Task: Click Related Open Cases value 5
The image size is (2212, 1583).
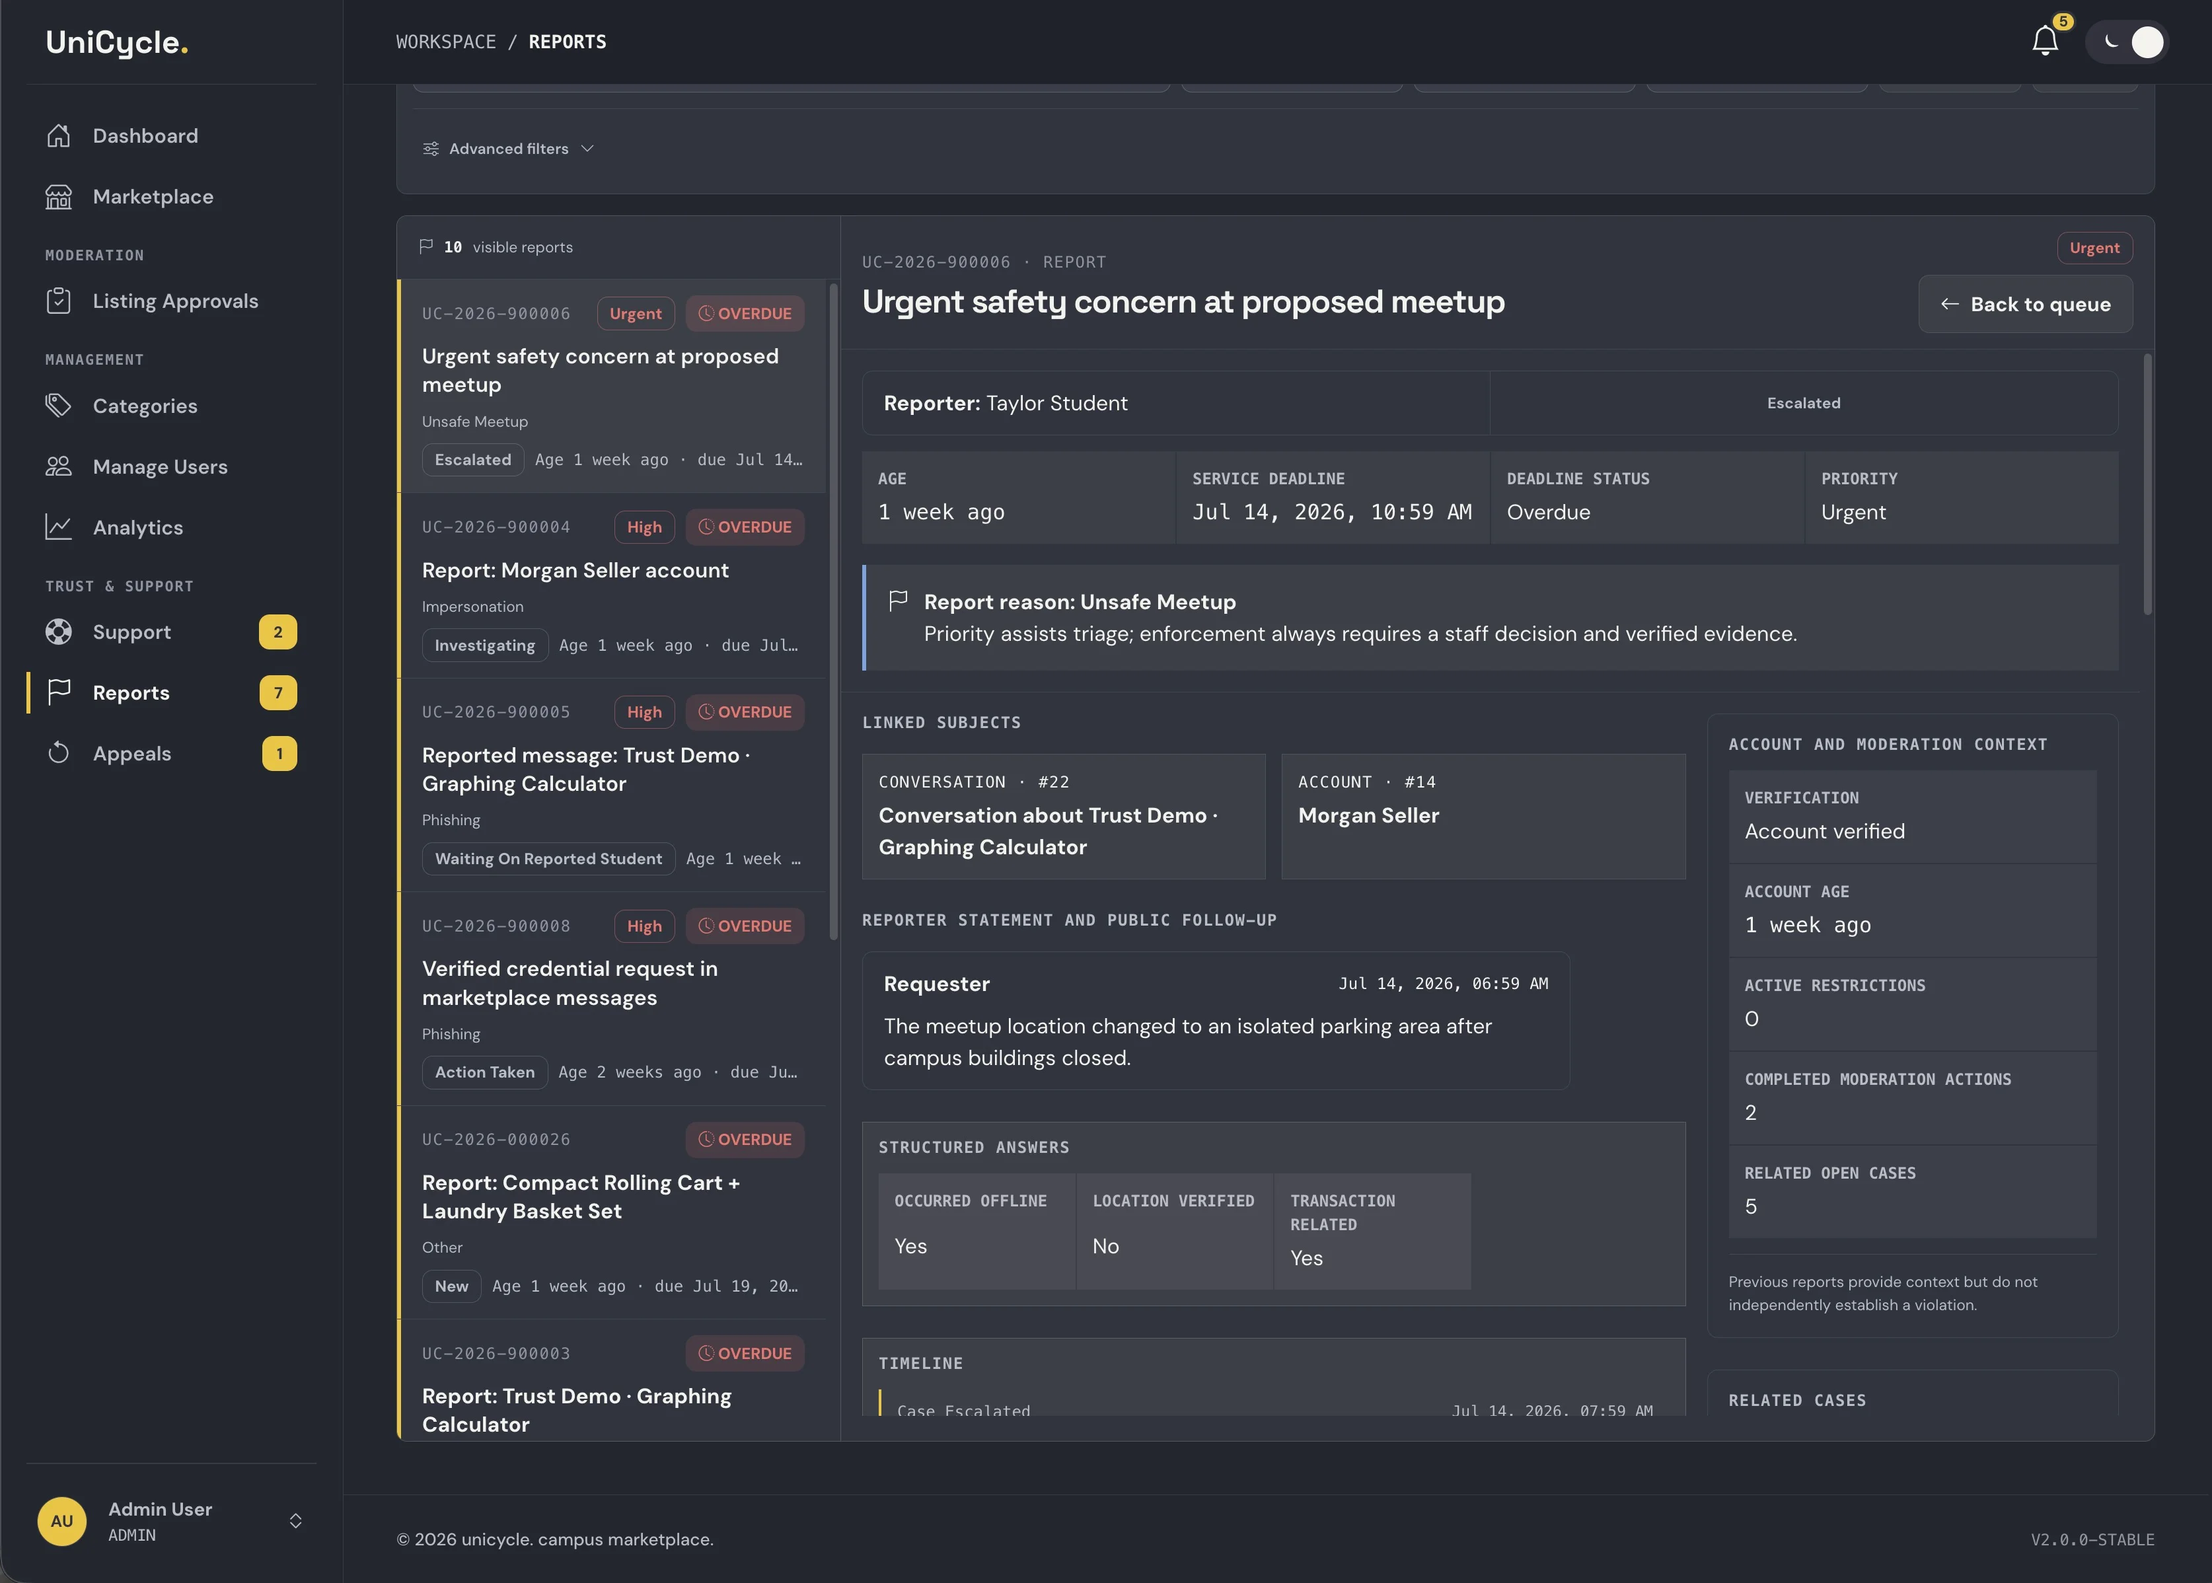Action: pos(1751,1207)
